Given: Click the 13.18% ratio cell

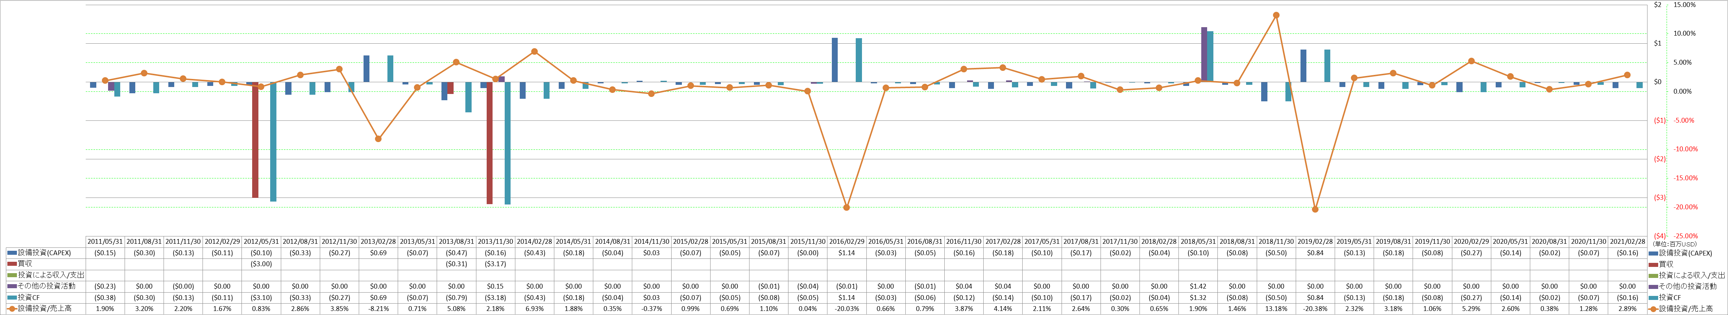Looking at the screenshot, I should [x=1276, y=309].
